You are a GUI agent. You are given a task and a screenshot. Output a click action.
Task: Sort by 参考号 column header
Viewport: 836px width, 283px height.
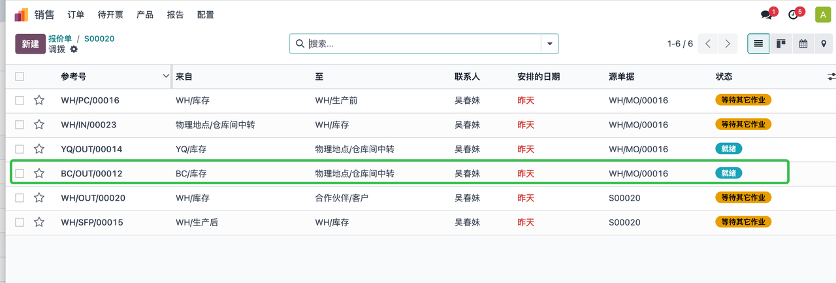coord(74,76)
